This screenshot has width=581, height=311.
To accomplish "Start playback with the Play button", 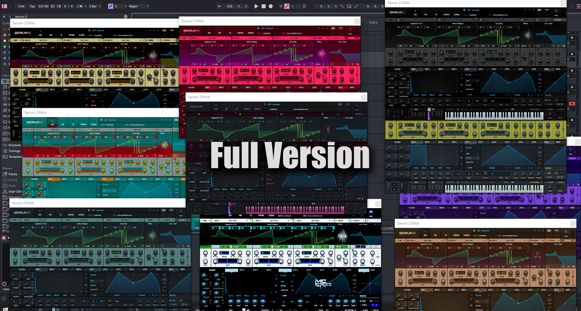I will [257, 6].
